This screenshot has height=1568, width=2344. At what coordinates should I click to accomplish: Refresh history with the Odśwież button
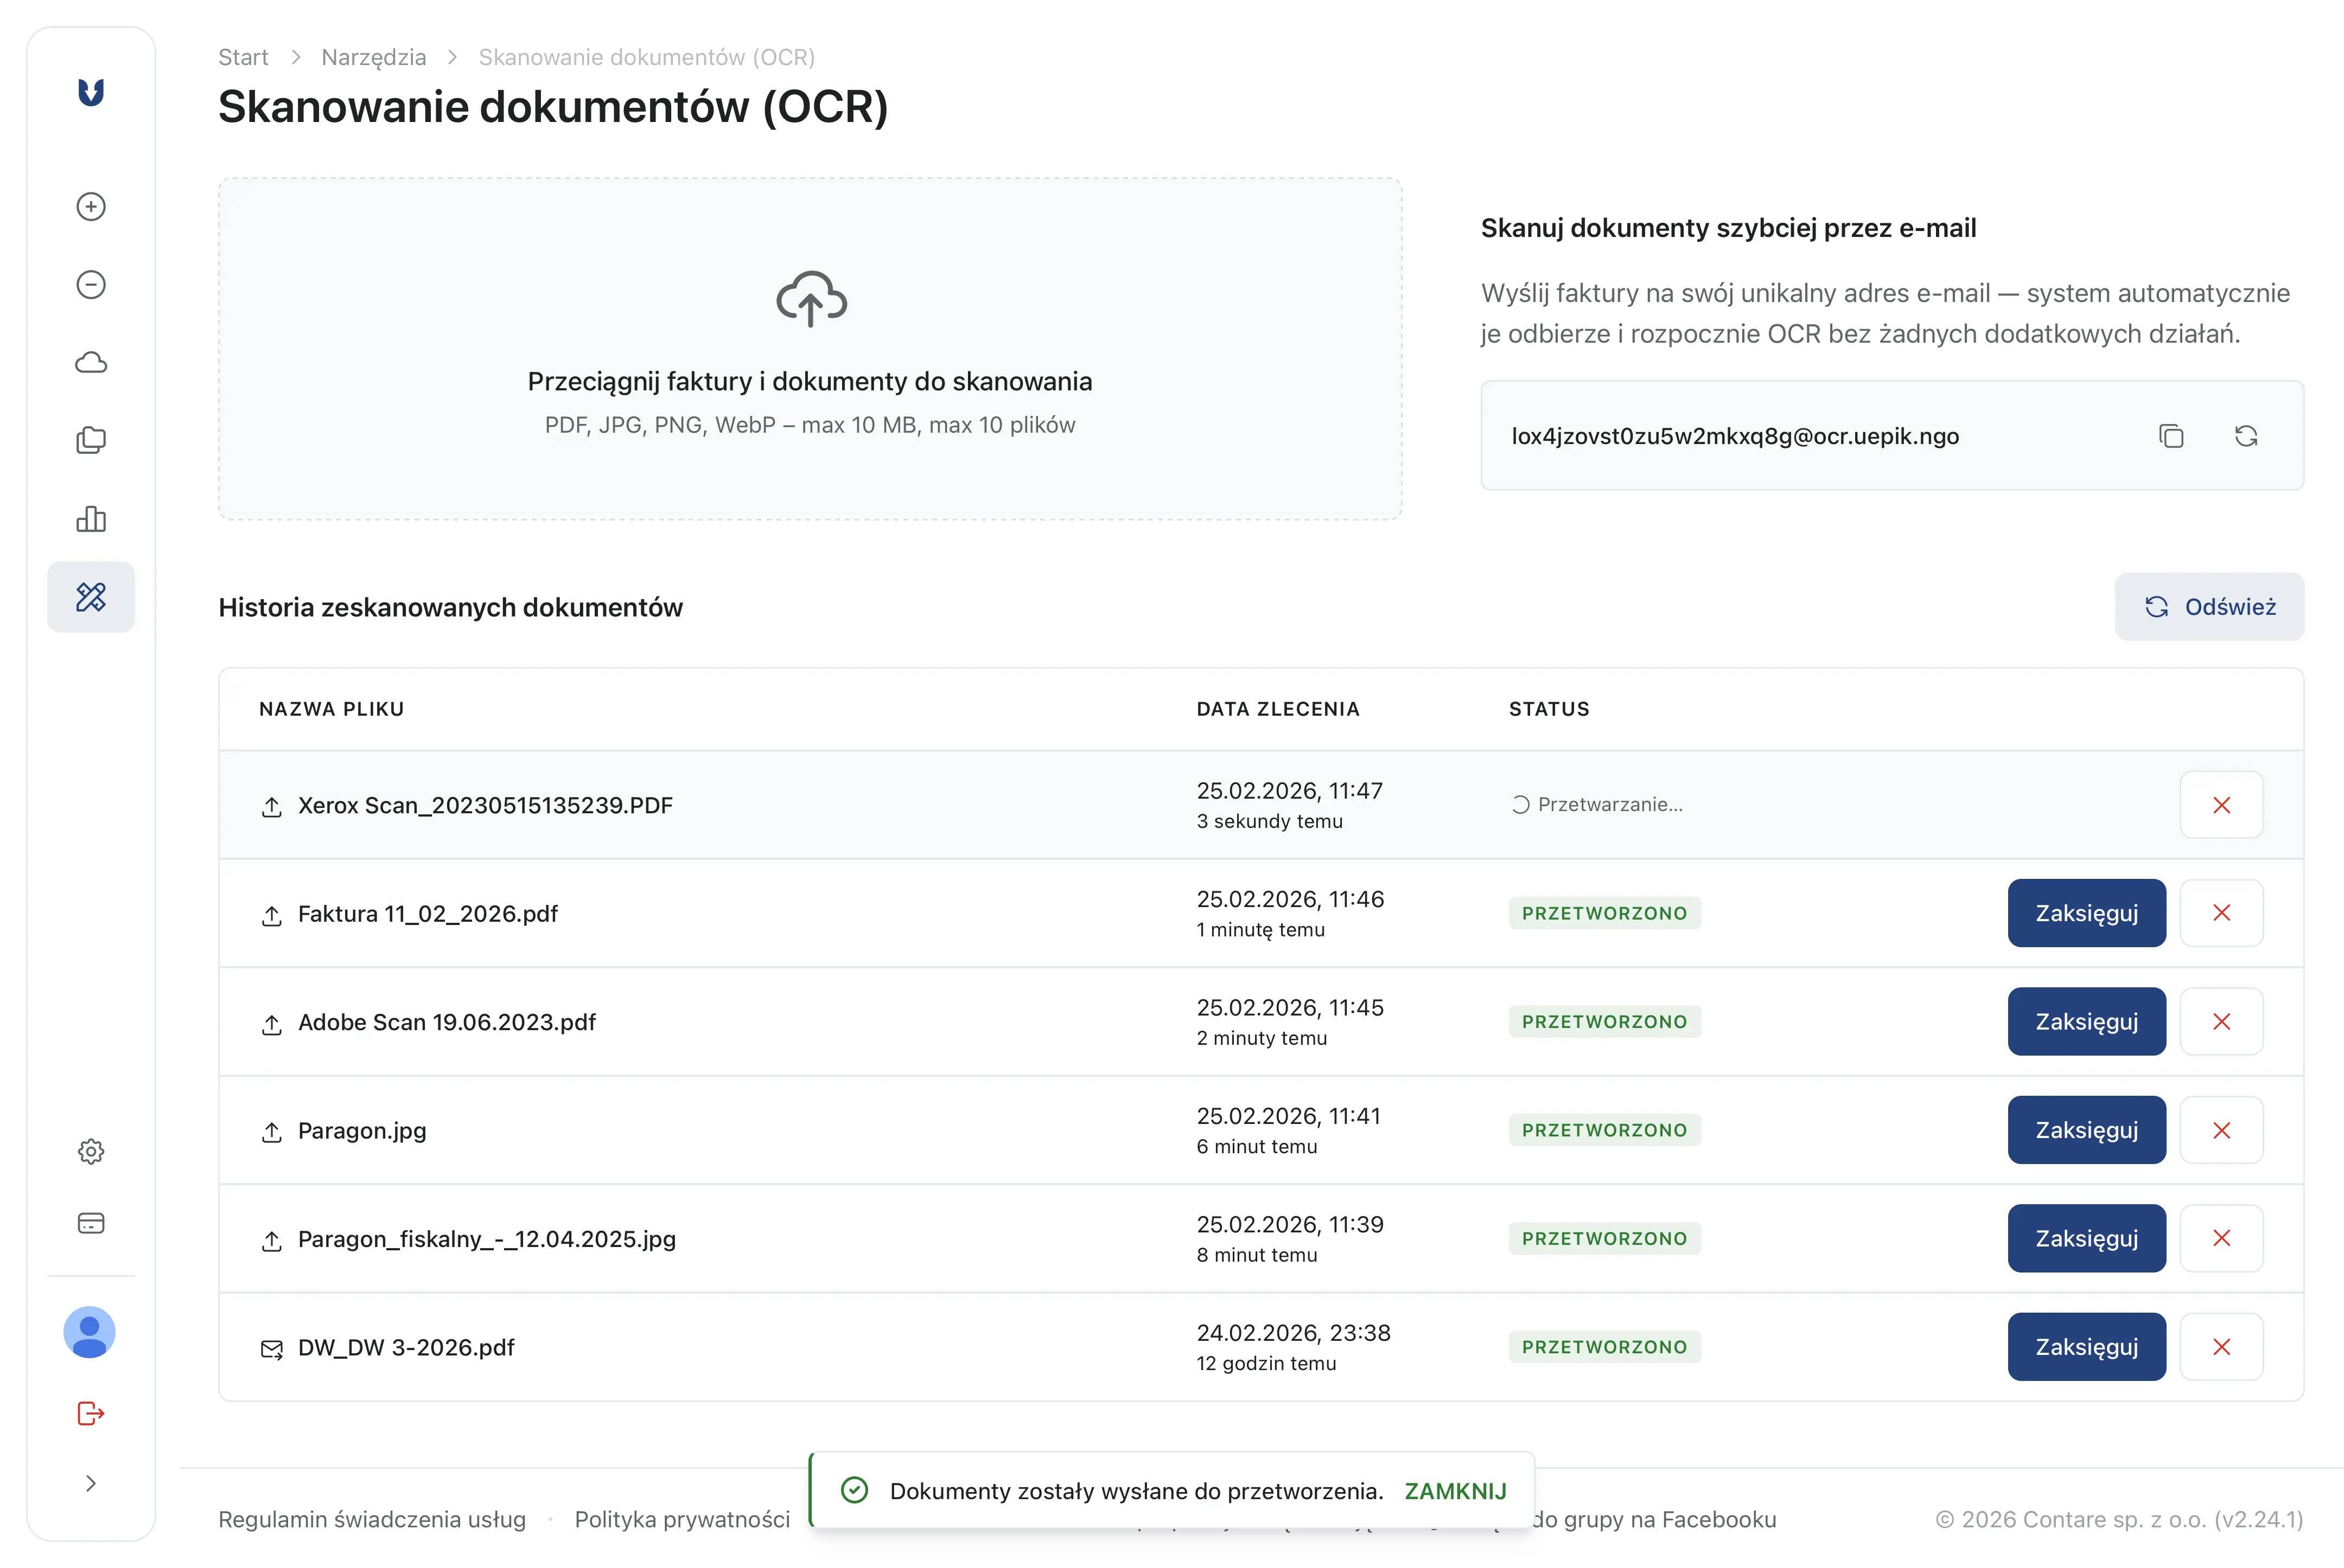2210,606
